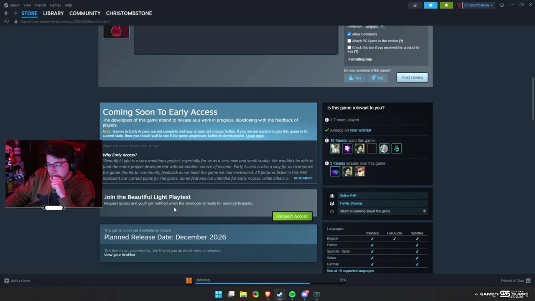Open the third friend avatar who wants this game

coord(359,148)
